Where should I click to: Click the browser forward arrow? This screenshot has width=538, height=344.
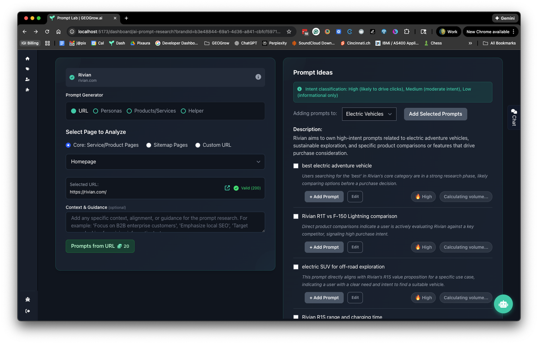(36, 32)
